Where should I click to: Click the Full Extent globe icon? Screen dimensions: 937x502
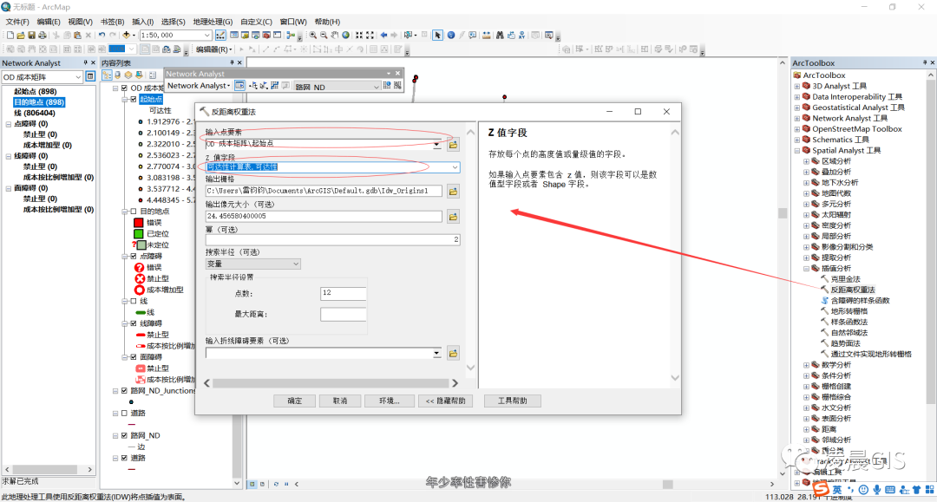345,36
